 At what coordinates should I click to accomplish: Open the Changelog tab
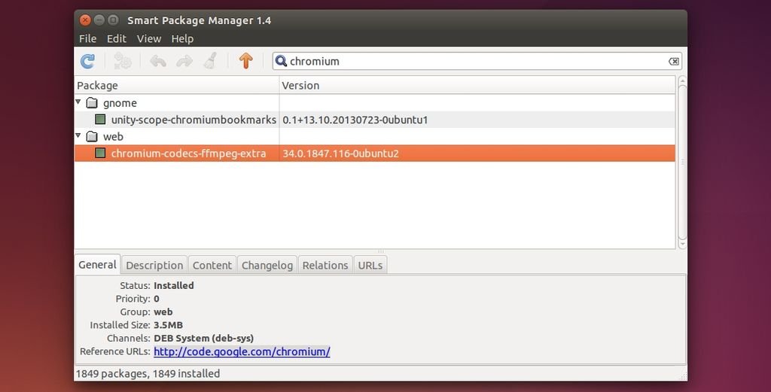point(267,266)
